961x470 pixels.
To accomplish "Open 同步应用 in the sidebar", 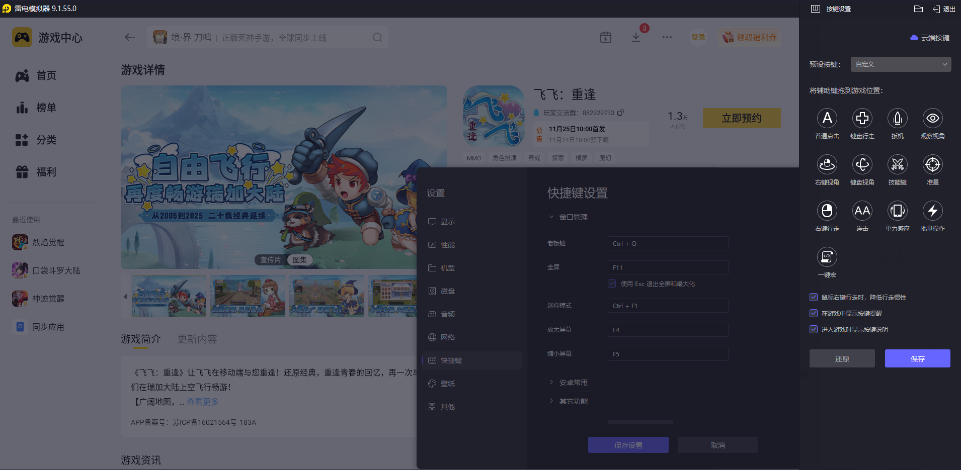I will point(39,327).
